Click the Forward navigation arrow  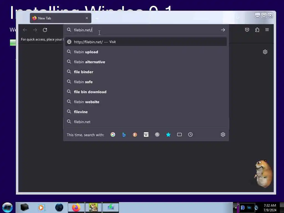(x=35, y=30)
